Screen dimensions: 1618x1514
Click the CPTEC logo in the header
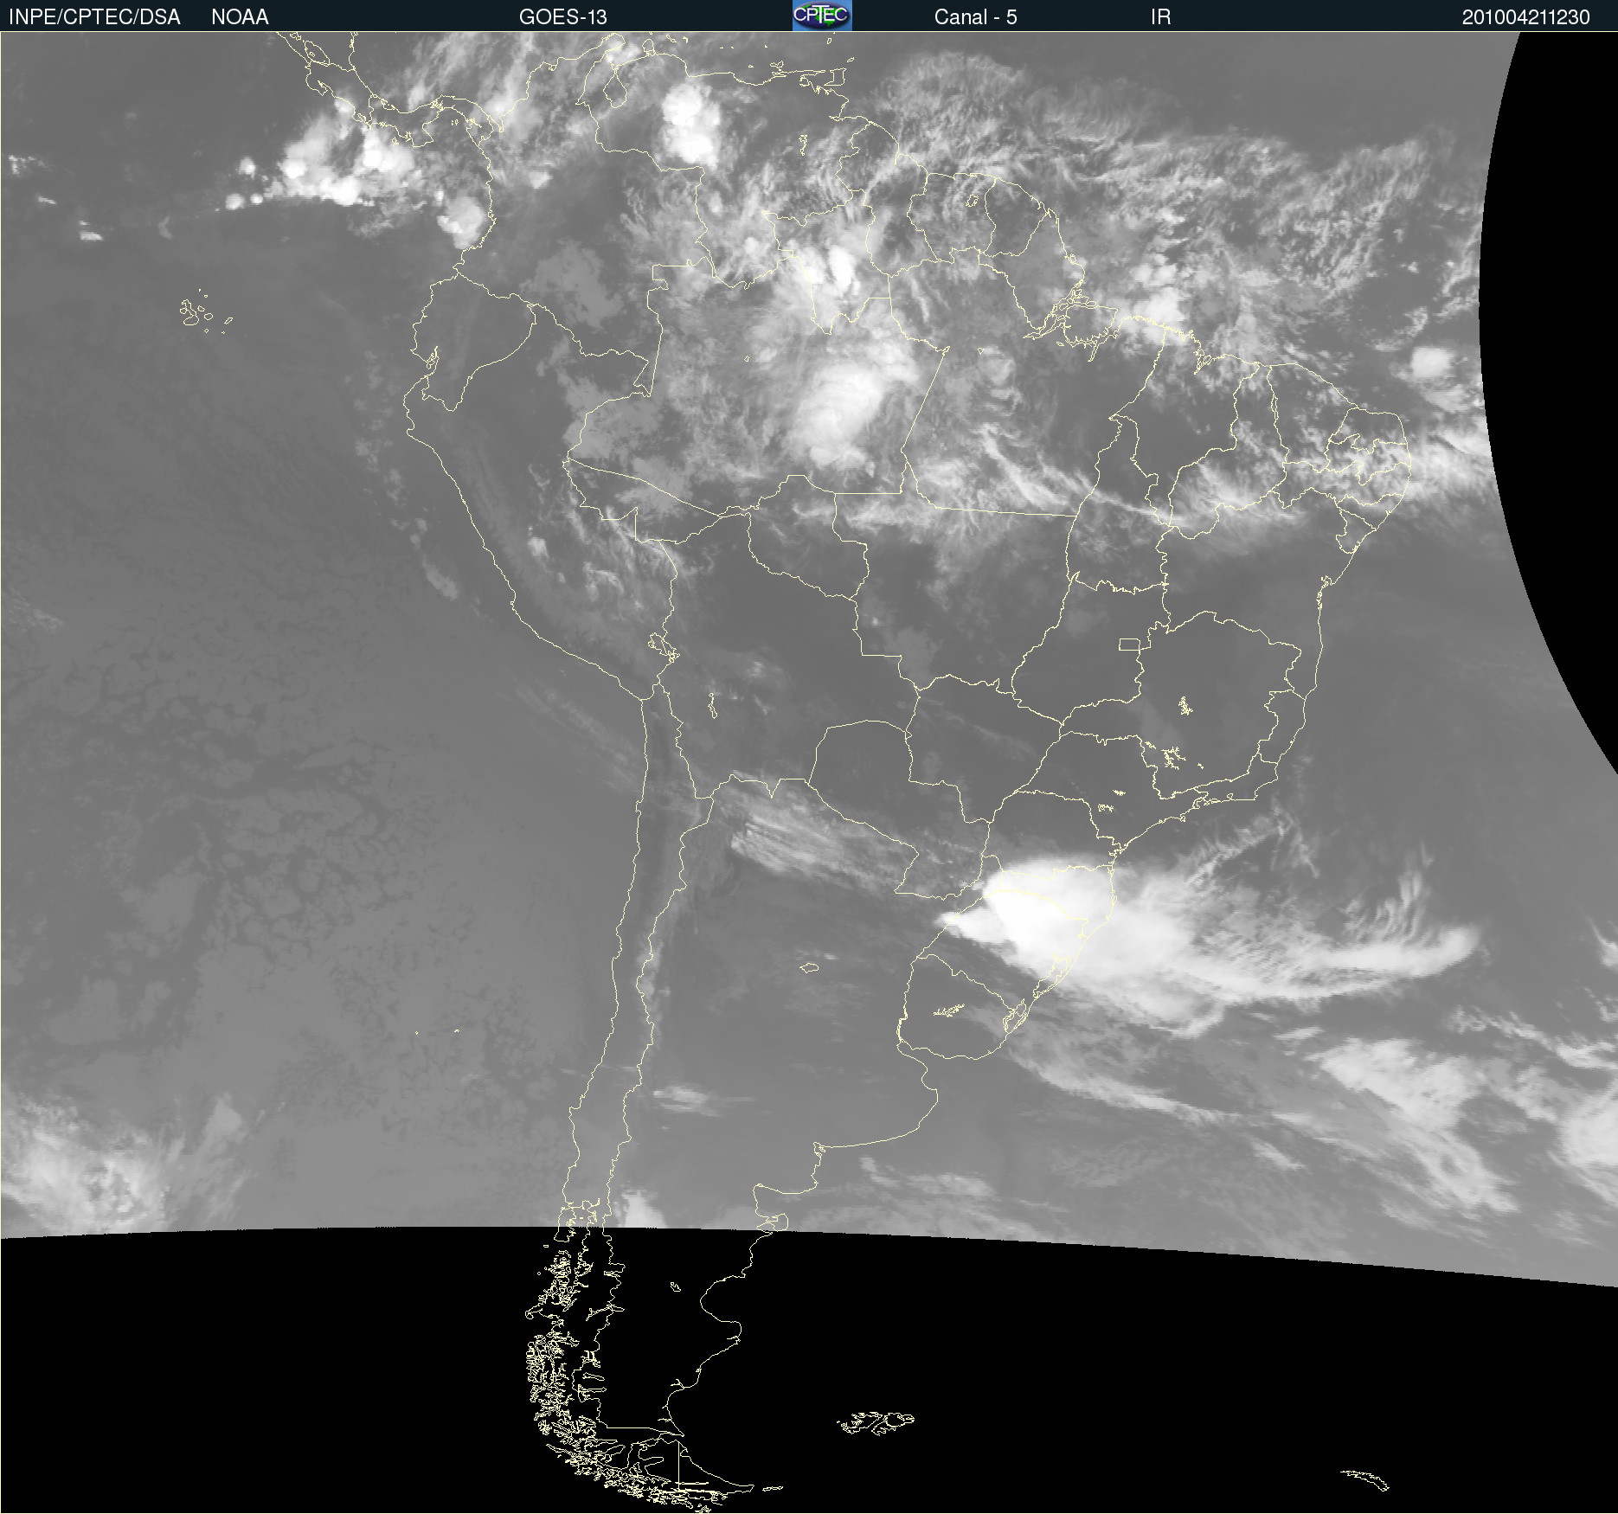point(822,16)
